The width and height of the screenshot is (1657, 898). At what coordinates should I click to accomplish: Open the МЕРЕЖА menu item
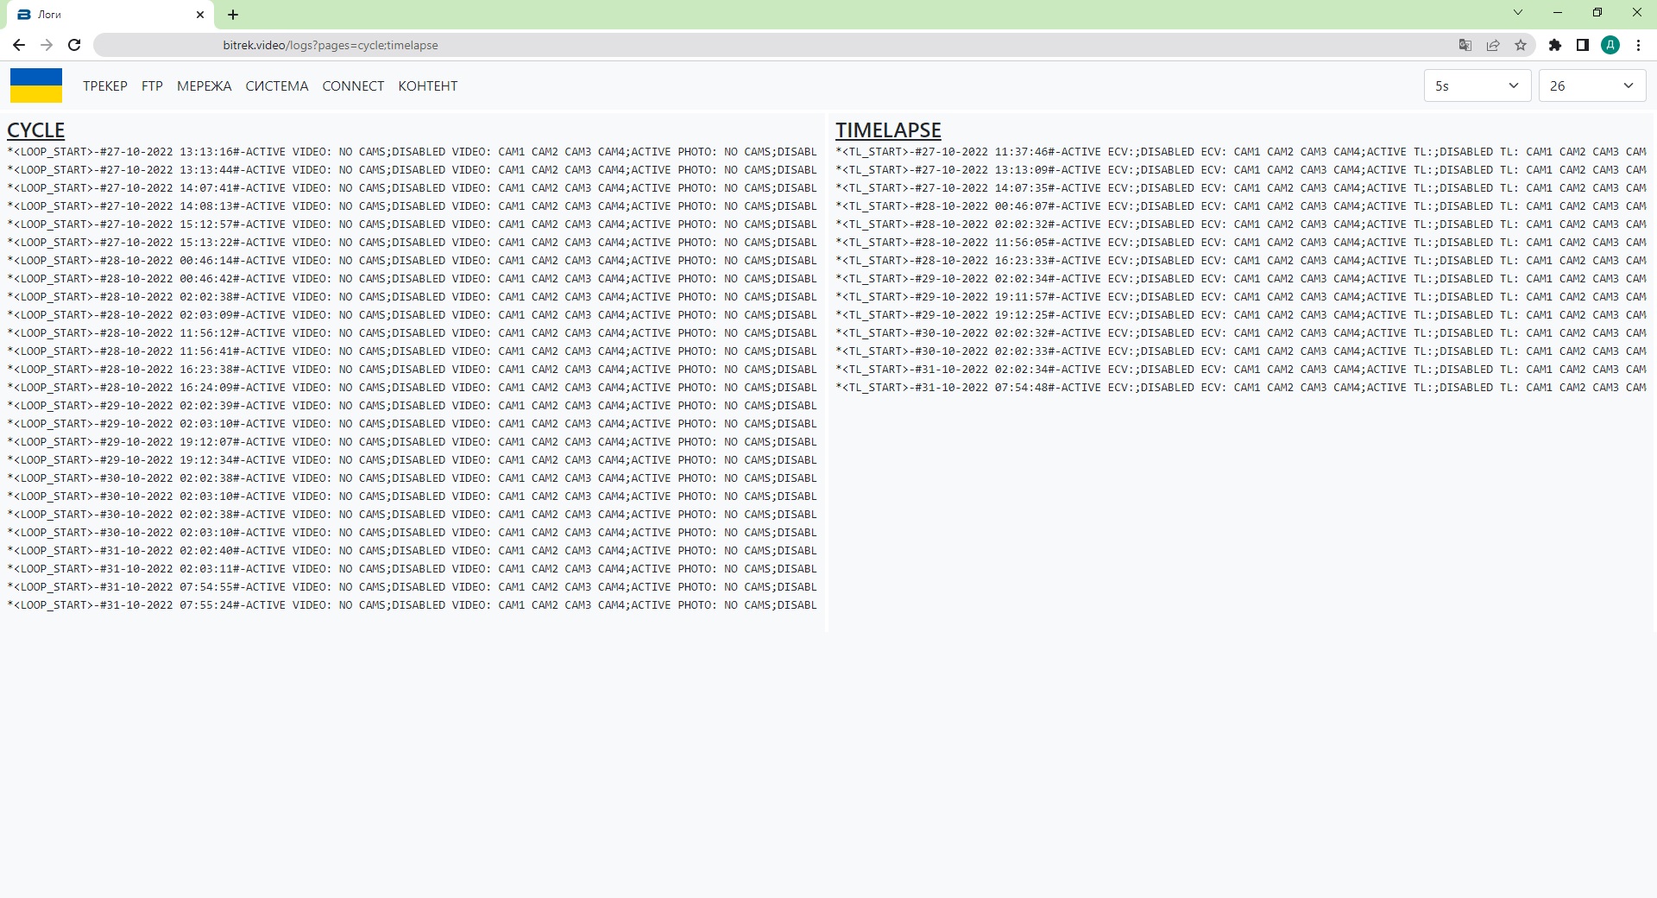[204, 86]
